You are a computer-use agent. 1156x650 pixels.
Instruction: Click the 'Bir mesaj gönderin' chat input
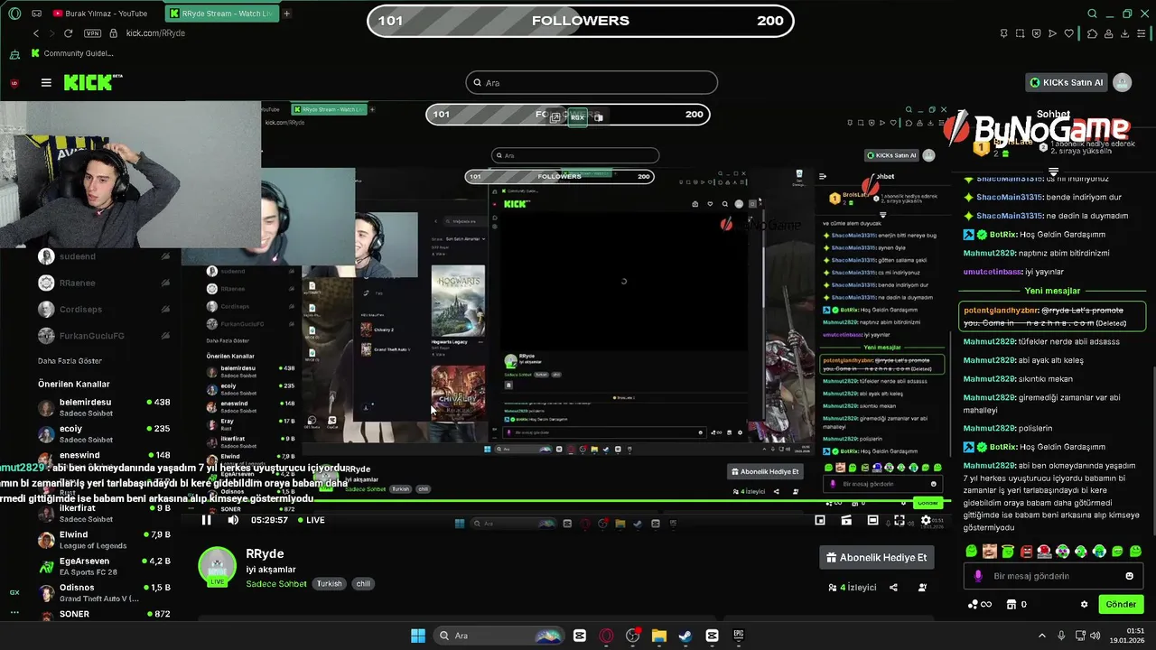click(1052, 576)
